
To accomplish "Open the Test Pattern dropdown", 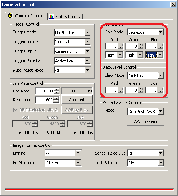I will click(160, 163).
